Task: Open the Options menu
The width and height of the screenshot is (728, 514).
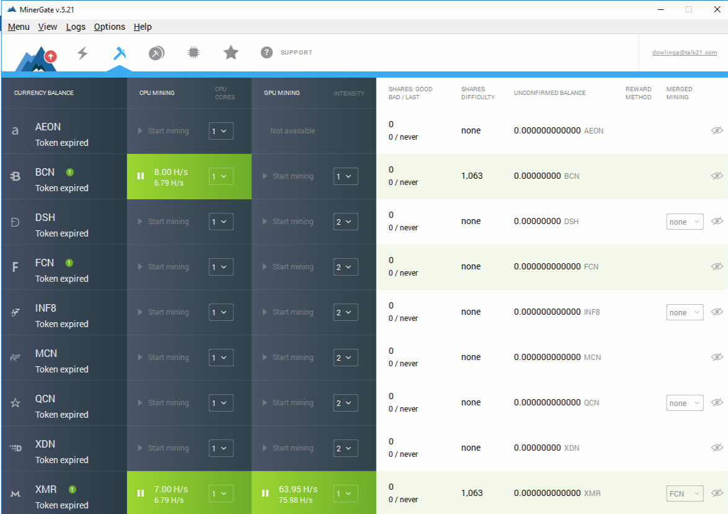Action: click(x=110, y=27)
